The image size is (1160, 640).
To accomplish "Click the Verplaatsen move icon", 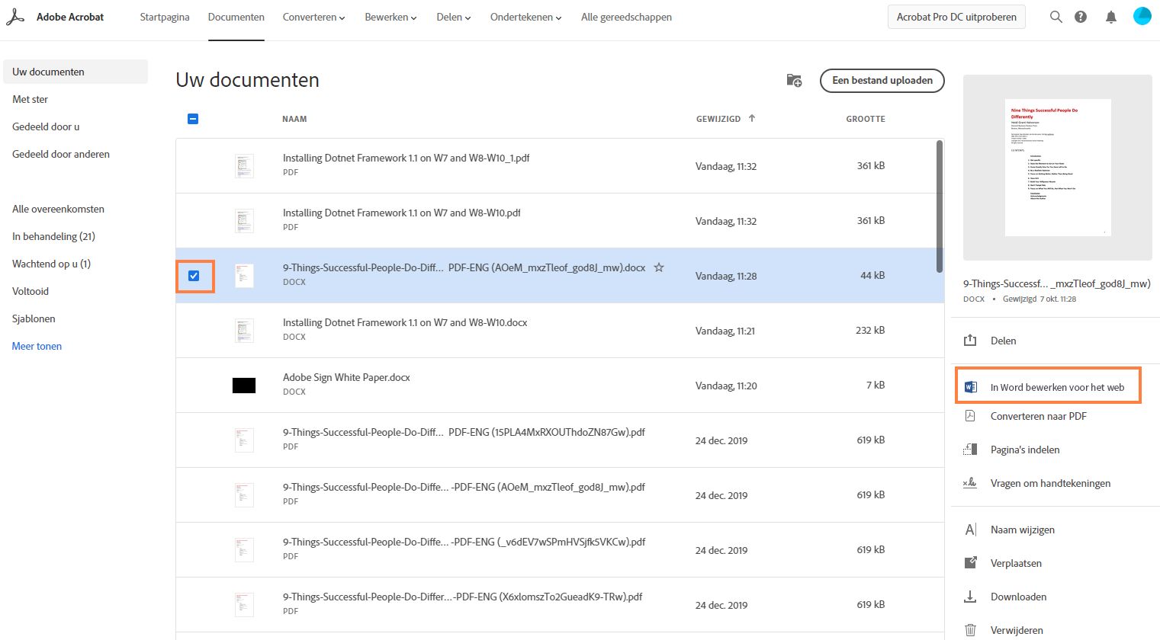I will 970,563.
